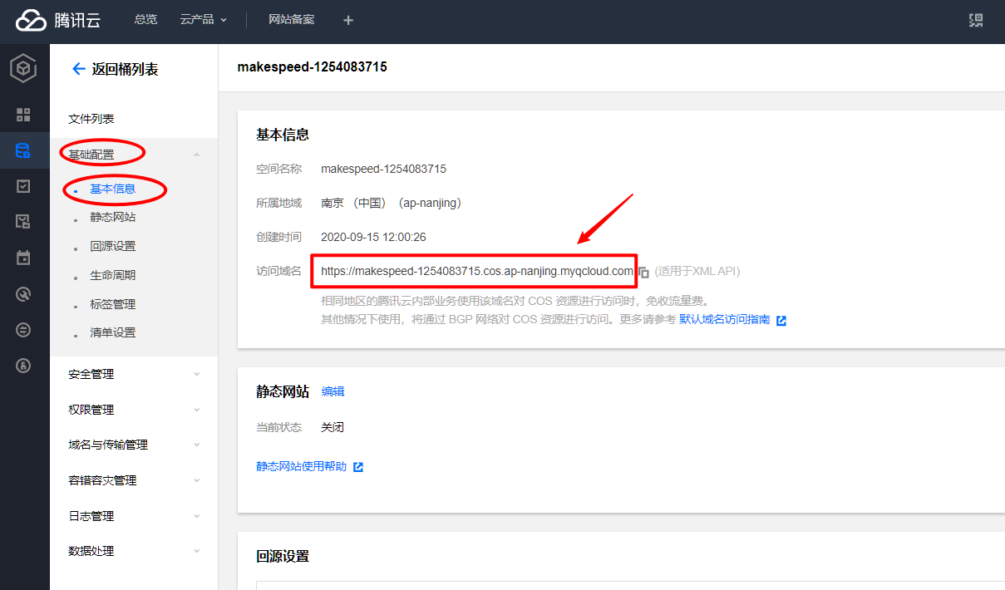
Task: Open the 云产品 dropdown
Action: tap(204, 20)
